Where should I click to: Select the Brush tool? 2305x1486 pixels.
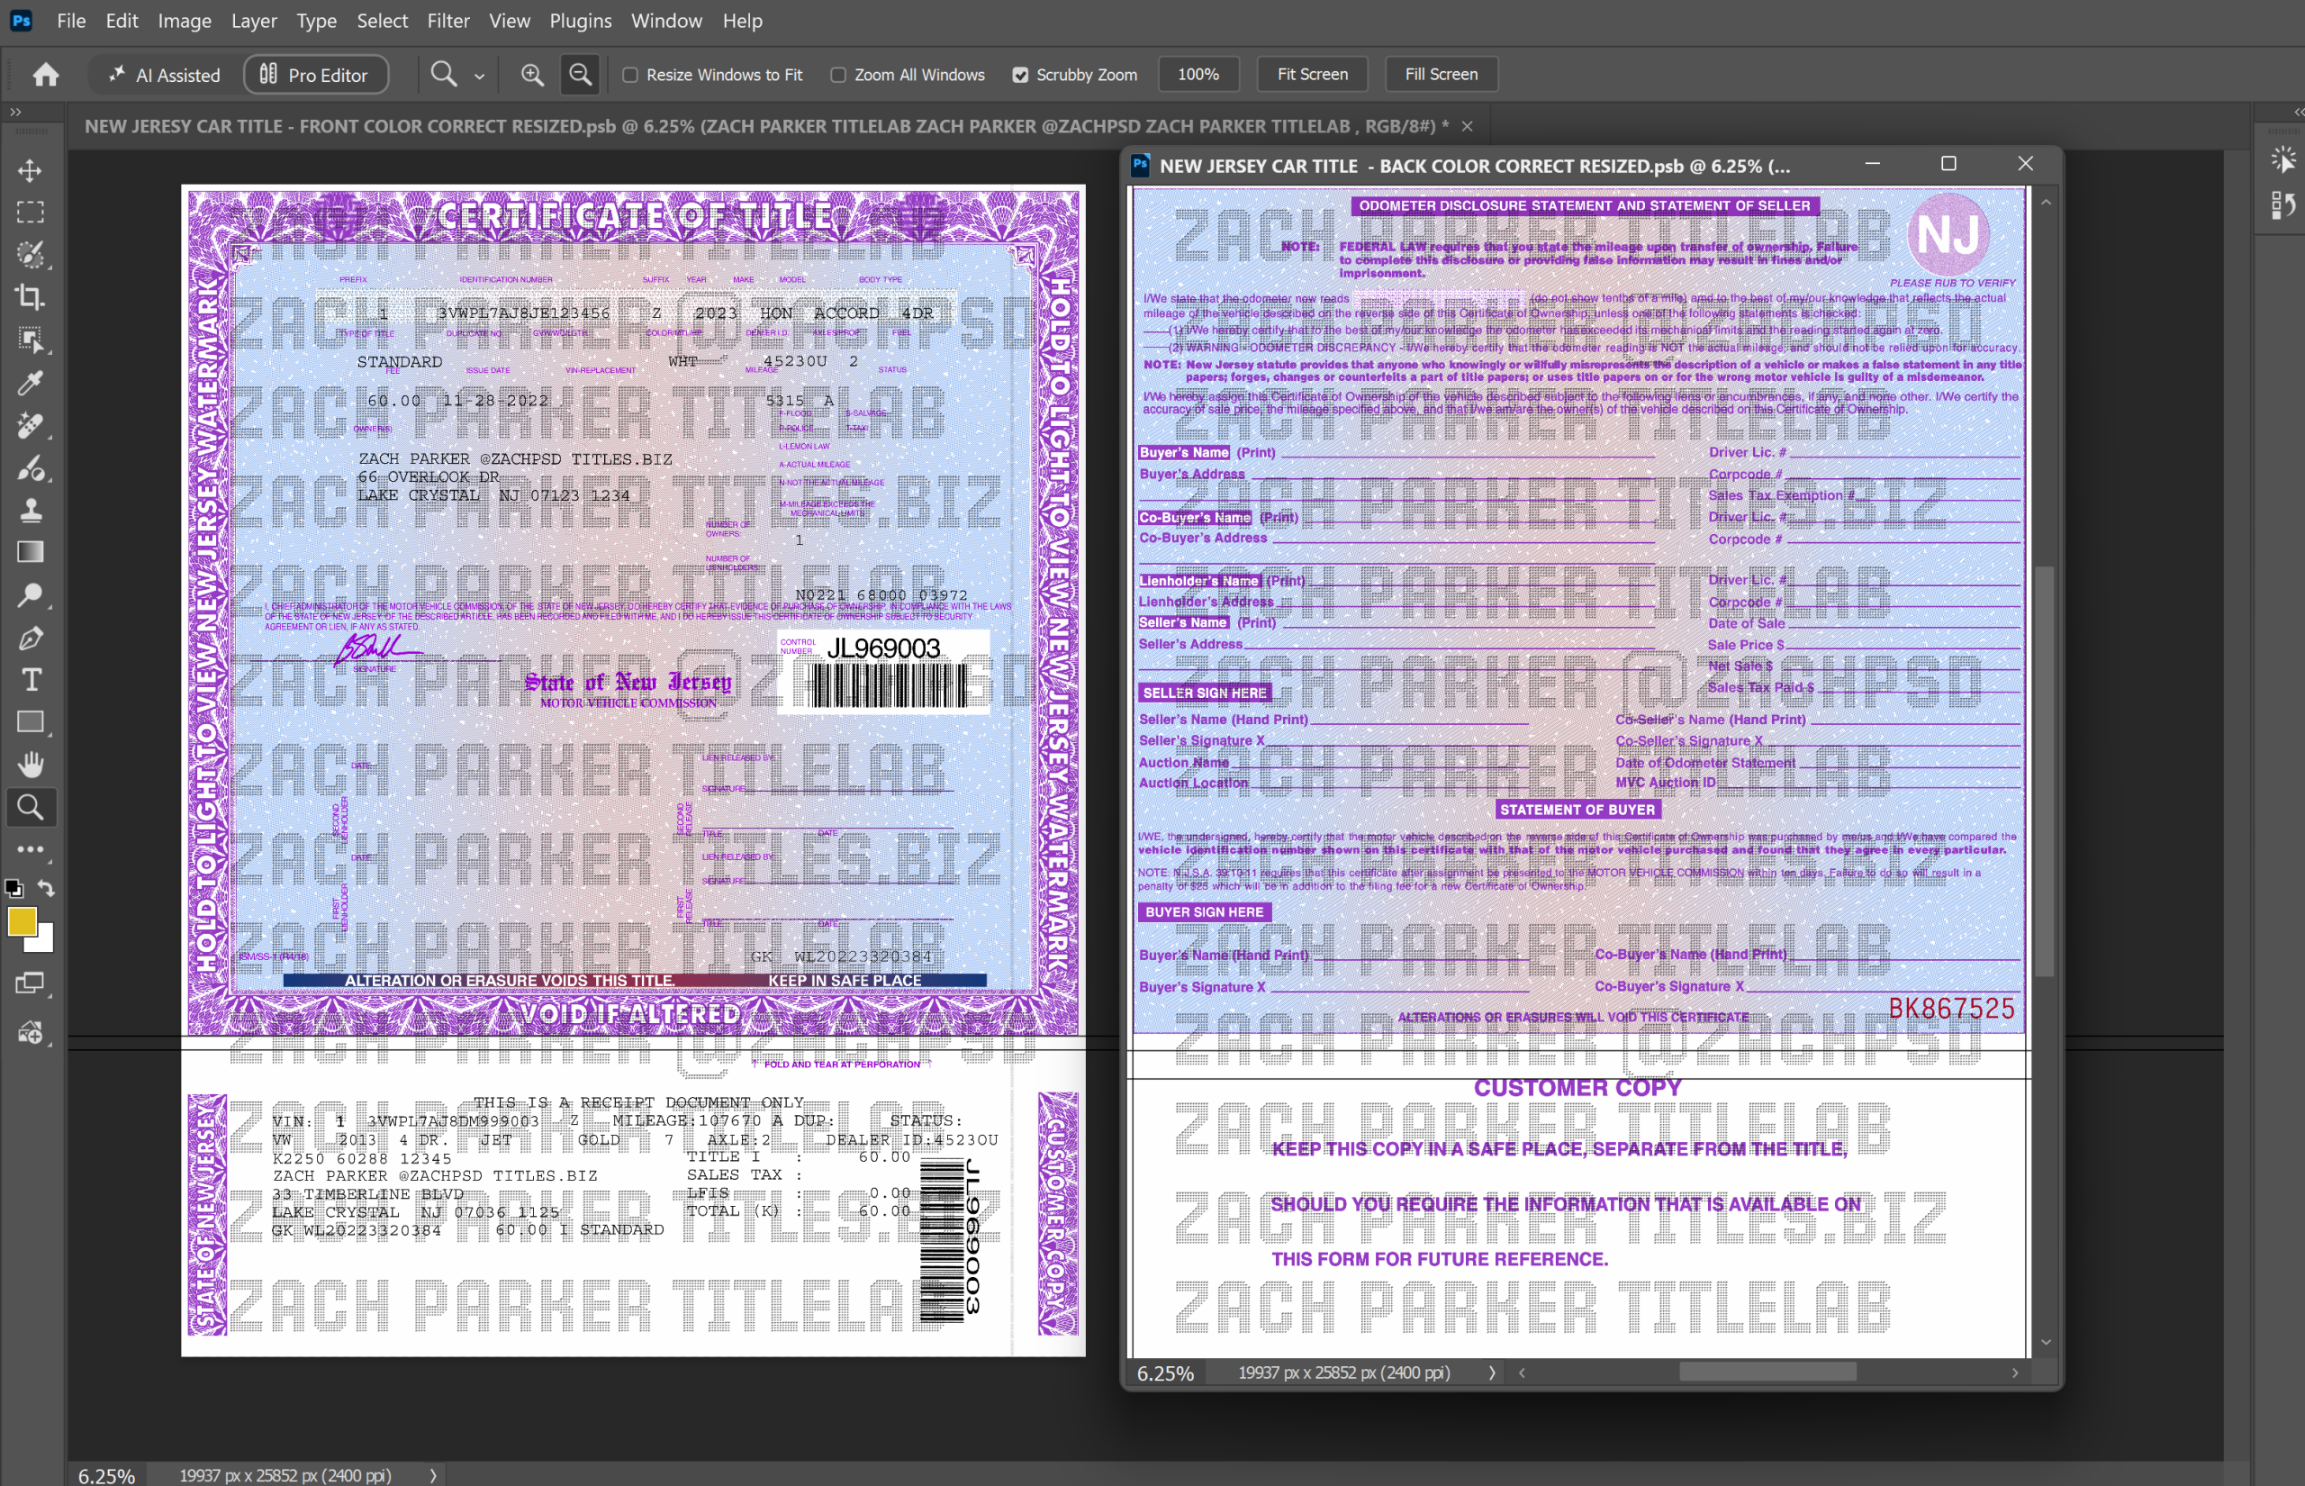30,468
